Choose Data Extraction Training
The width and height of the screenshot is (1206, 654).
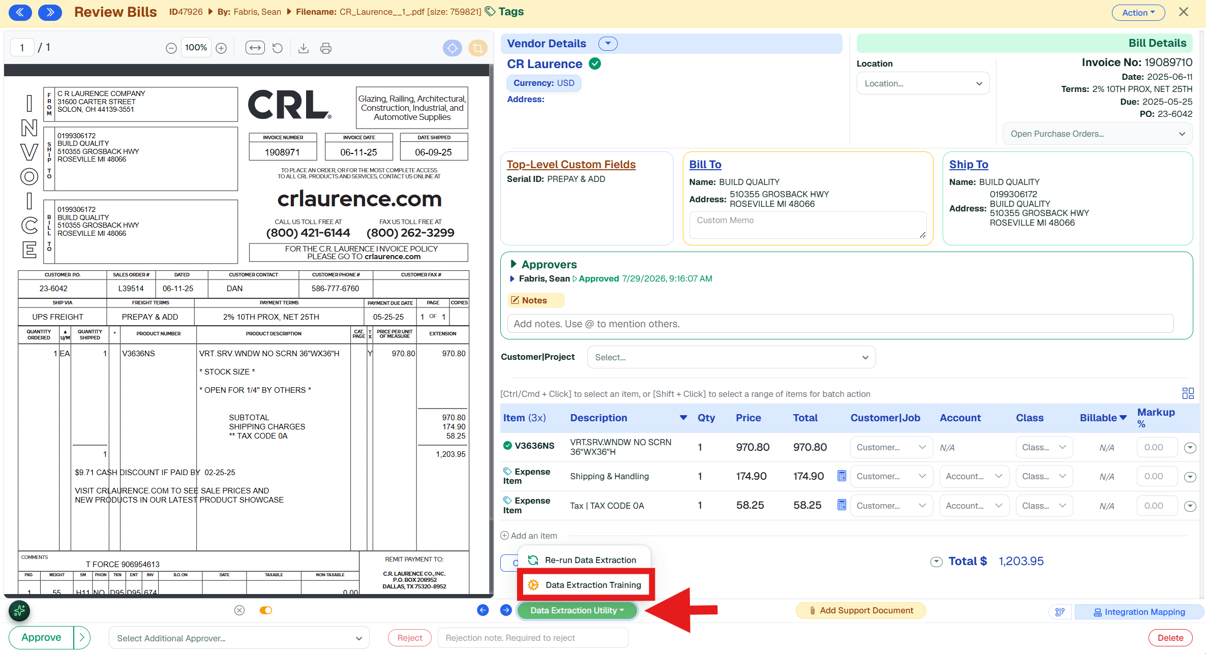point(585,585)
